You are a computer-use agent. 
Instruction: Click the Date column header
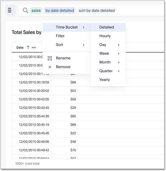20,48
